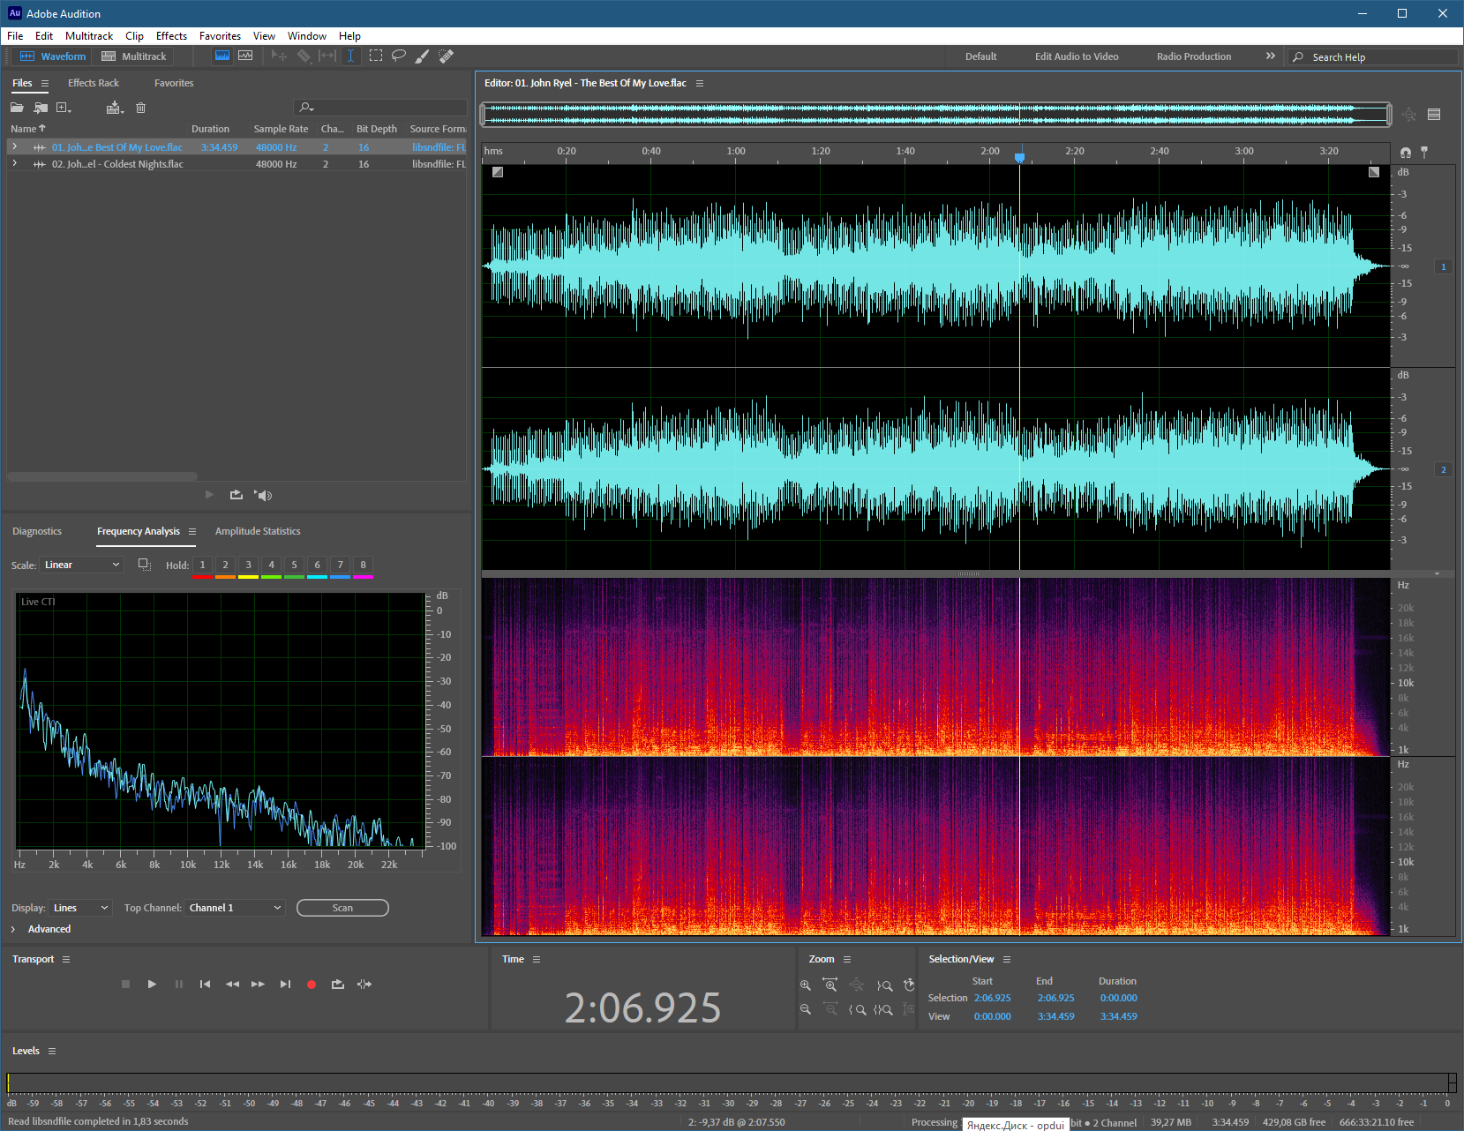This screenshot has width=1464, height=1131.
Task: Toggle Show Spectral Frequency Display
Action: click(222, 56)
